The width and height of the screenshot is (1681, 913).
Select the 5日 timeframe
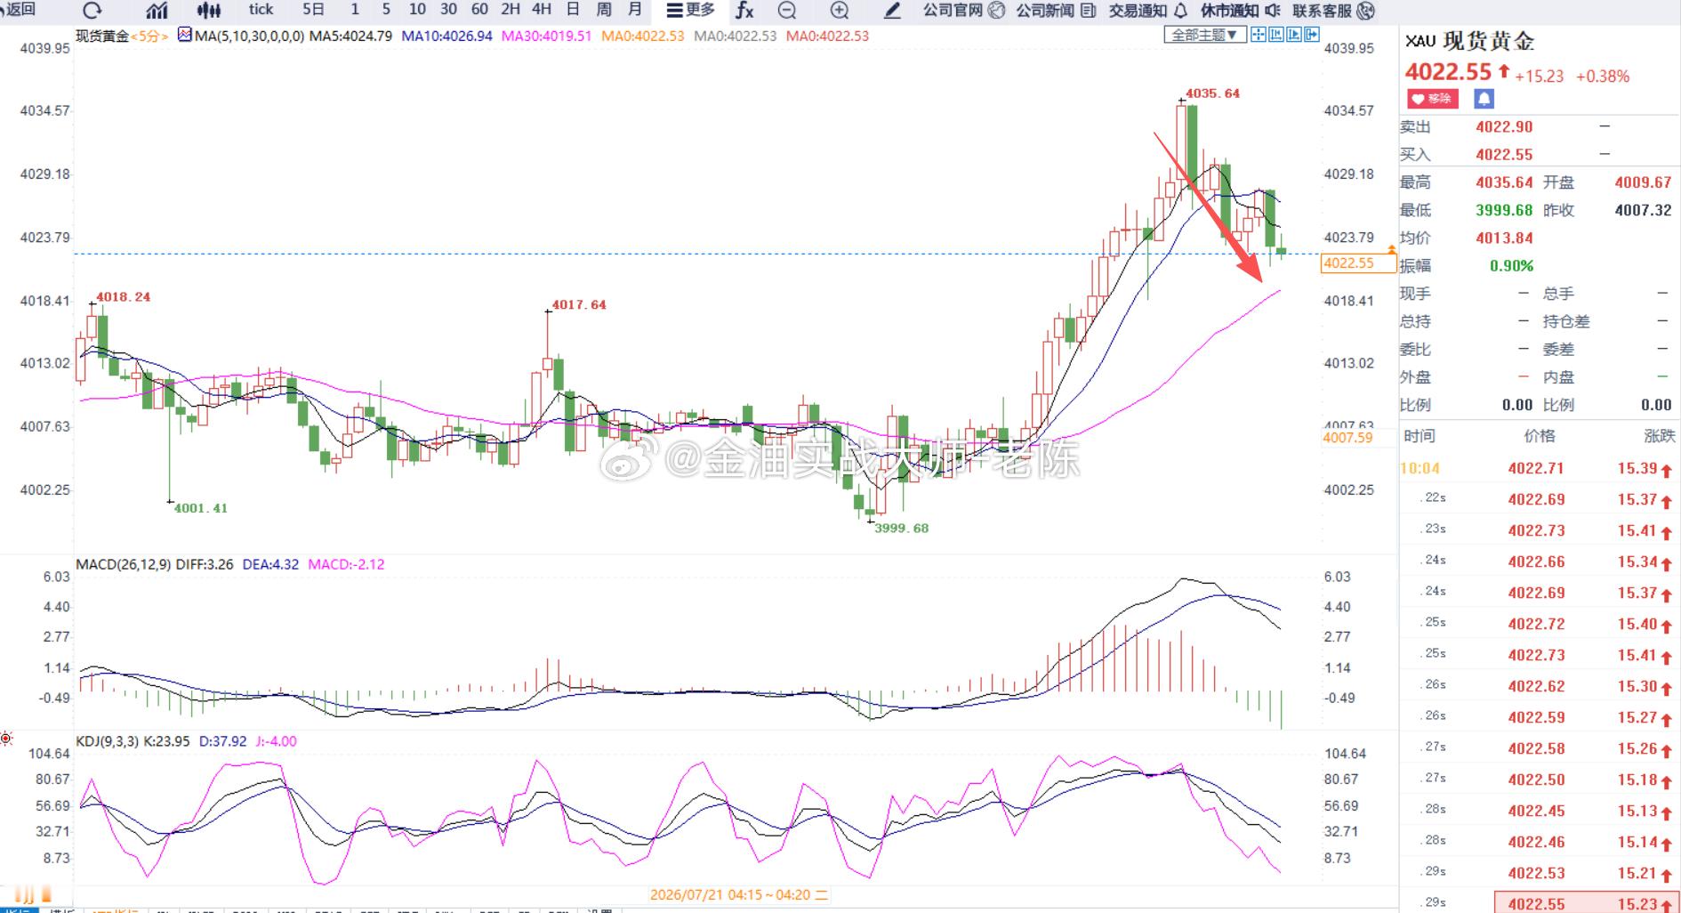313,10
